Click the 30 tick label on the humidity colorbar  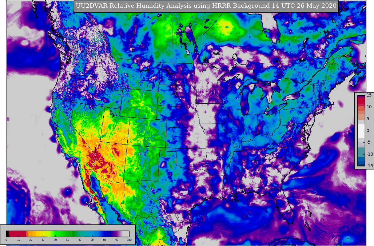(x=43, y=240)
